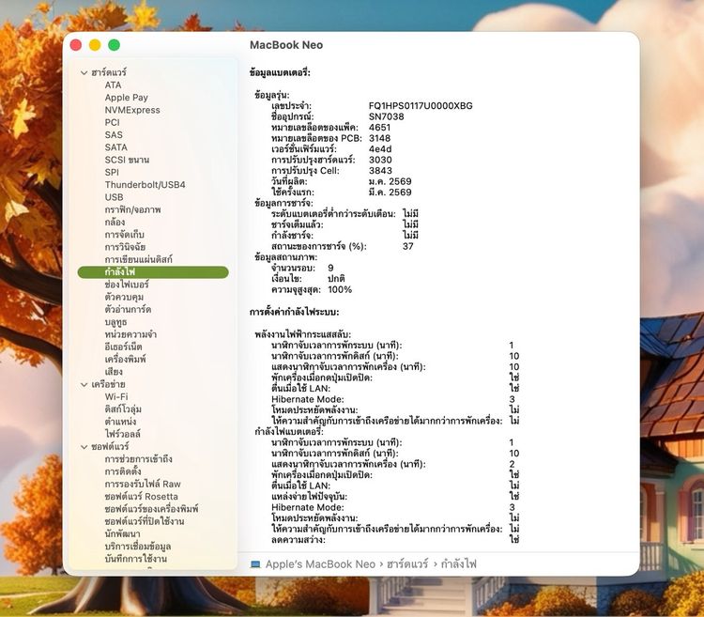
Task: Open เสียง sidebar entry
Action: (114, 372)
